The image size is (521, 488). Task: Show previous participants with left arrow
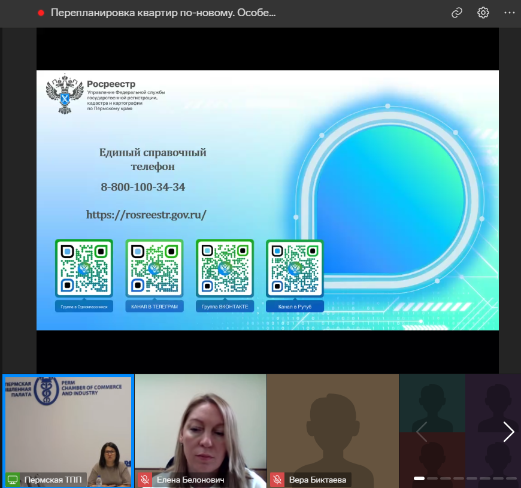click(422, 432)
